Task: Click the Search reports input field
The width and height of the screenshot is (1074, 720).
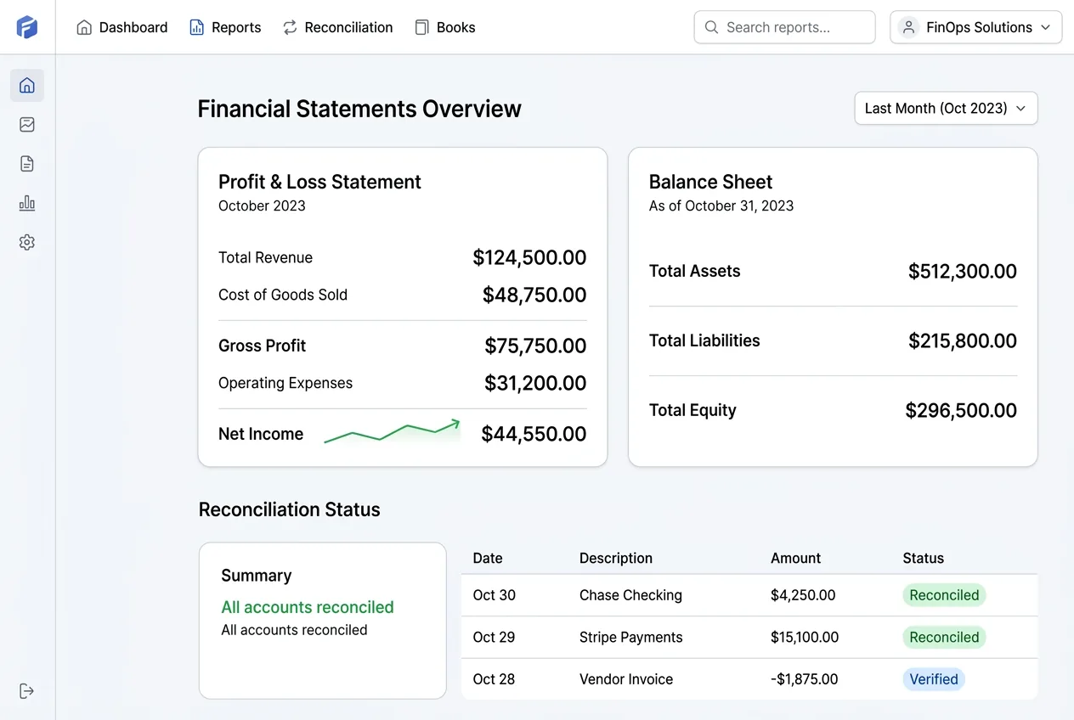Action: pos(783,26)
